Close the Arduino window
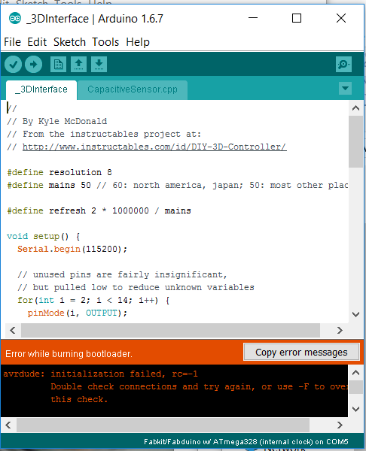 pos(341,18)
